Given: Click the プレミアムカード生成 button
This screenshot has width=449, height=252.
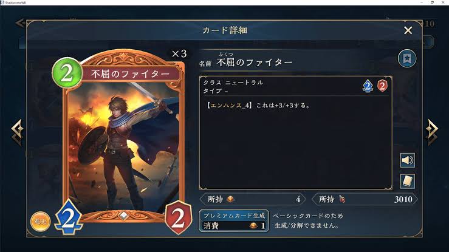Looking at the screenshot, I should [234, 221].
